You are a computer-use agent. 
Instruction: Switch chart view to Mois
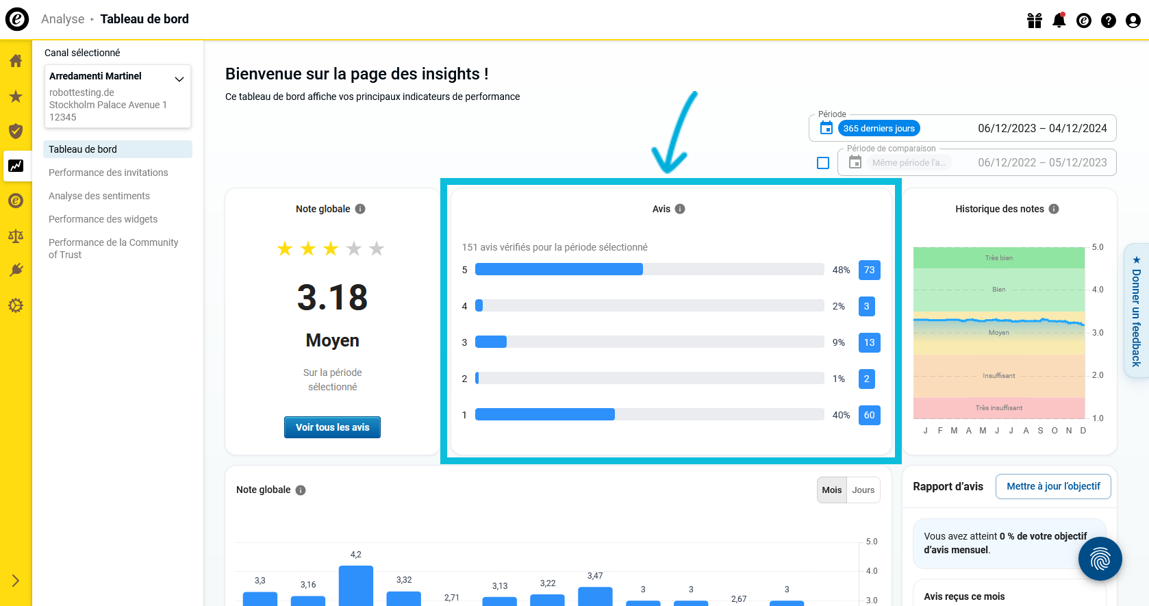pyautogui.click(x=831, y=490)
